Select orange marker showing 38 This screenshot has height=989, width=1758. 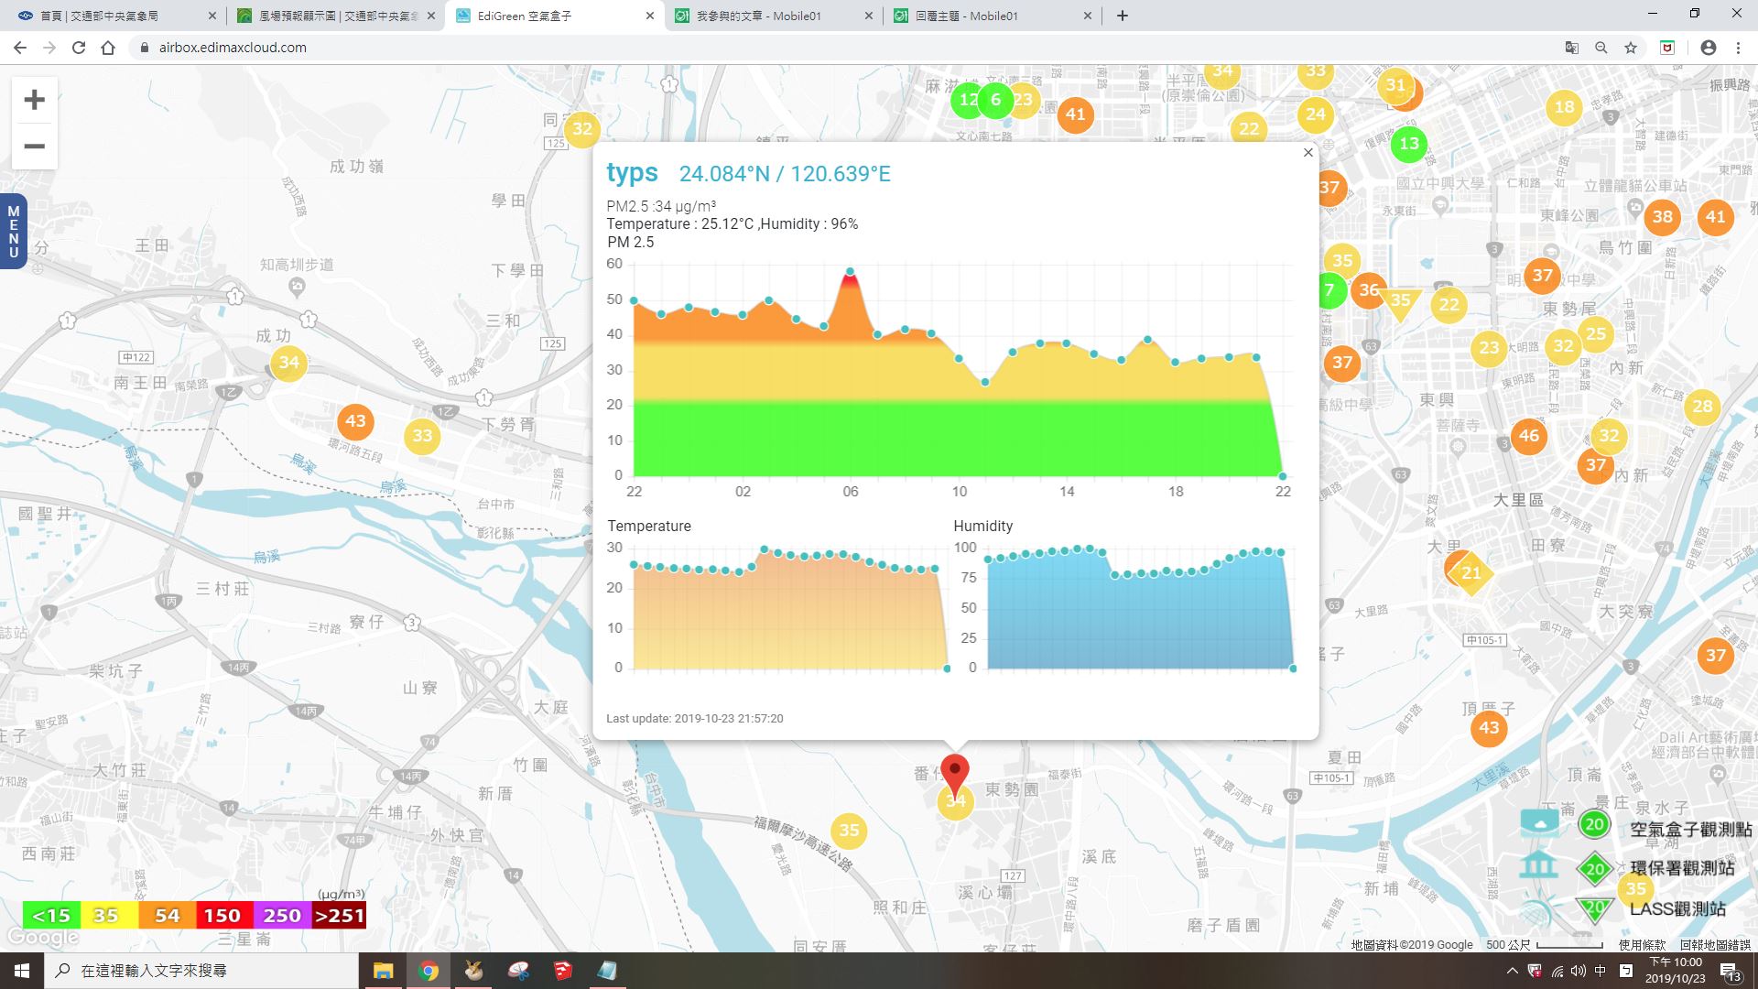click(x=1662, y=217)
